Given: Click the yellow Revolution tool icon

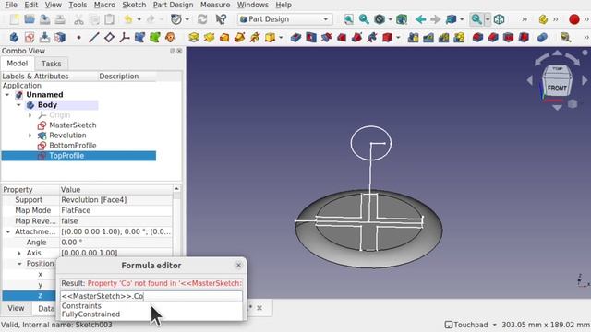Looking at the screenshot, I should click(x=209, y=37).
